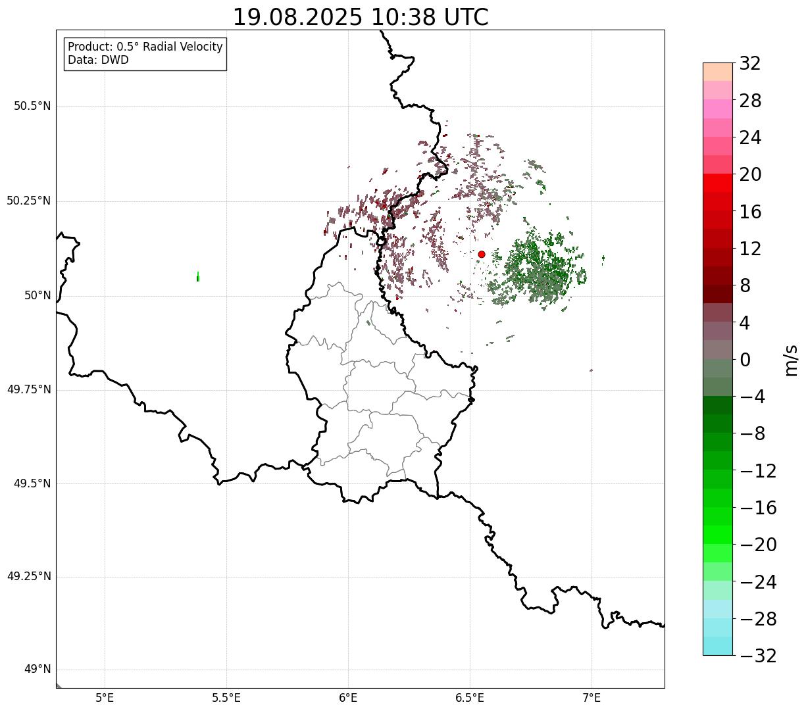Click the 50.25°N latitude label

(x=29, y=201)
